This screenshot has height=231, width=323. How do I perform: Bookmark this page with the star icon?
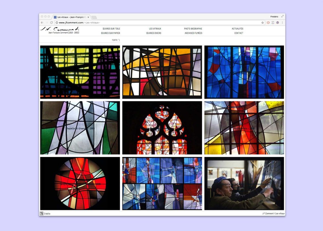click(262, 23)
